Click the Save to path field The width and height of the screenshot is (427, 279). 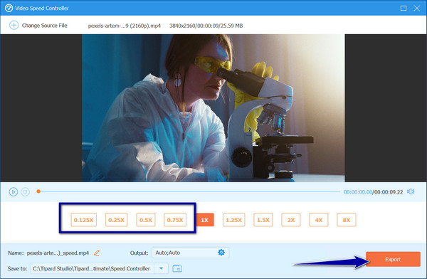coord(93,268)
